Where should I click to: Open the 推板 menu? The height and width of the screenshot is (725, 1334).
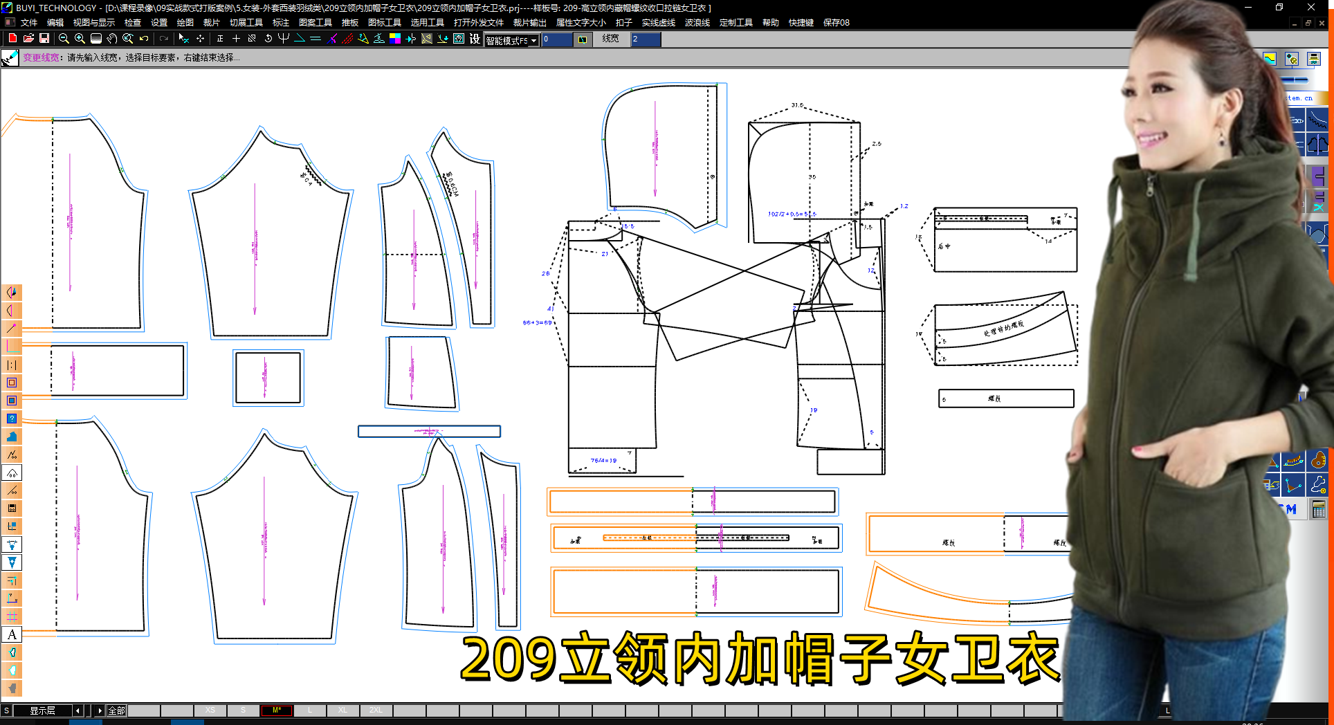click(x=350, y=23)
